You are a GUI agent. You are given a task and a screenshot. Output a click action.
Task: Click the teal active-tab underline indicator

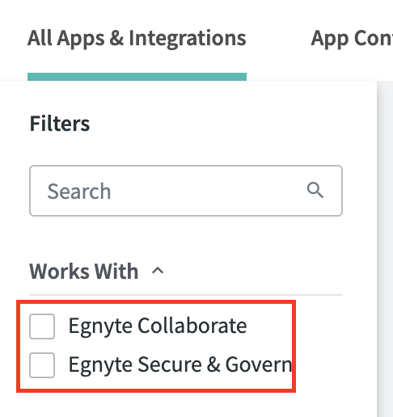coord(137,77)
